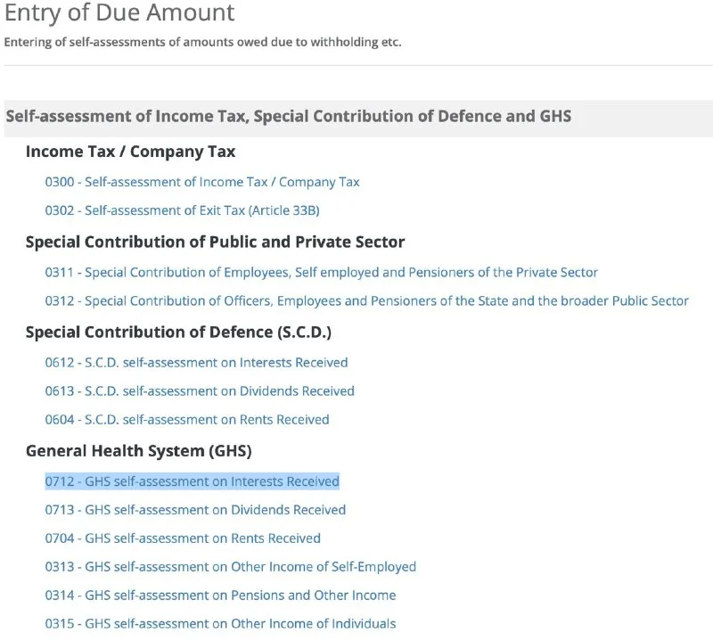
Task: Open 0315 GHS Other Income of Individuals
Action: point(220,624)
